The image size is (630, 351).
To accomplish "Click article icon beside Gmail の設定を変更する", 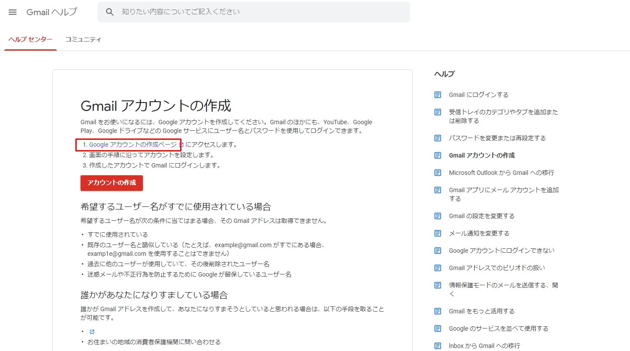I will coord(438,216).
